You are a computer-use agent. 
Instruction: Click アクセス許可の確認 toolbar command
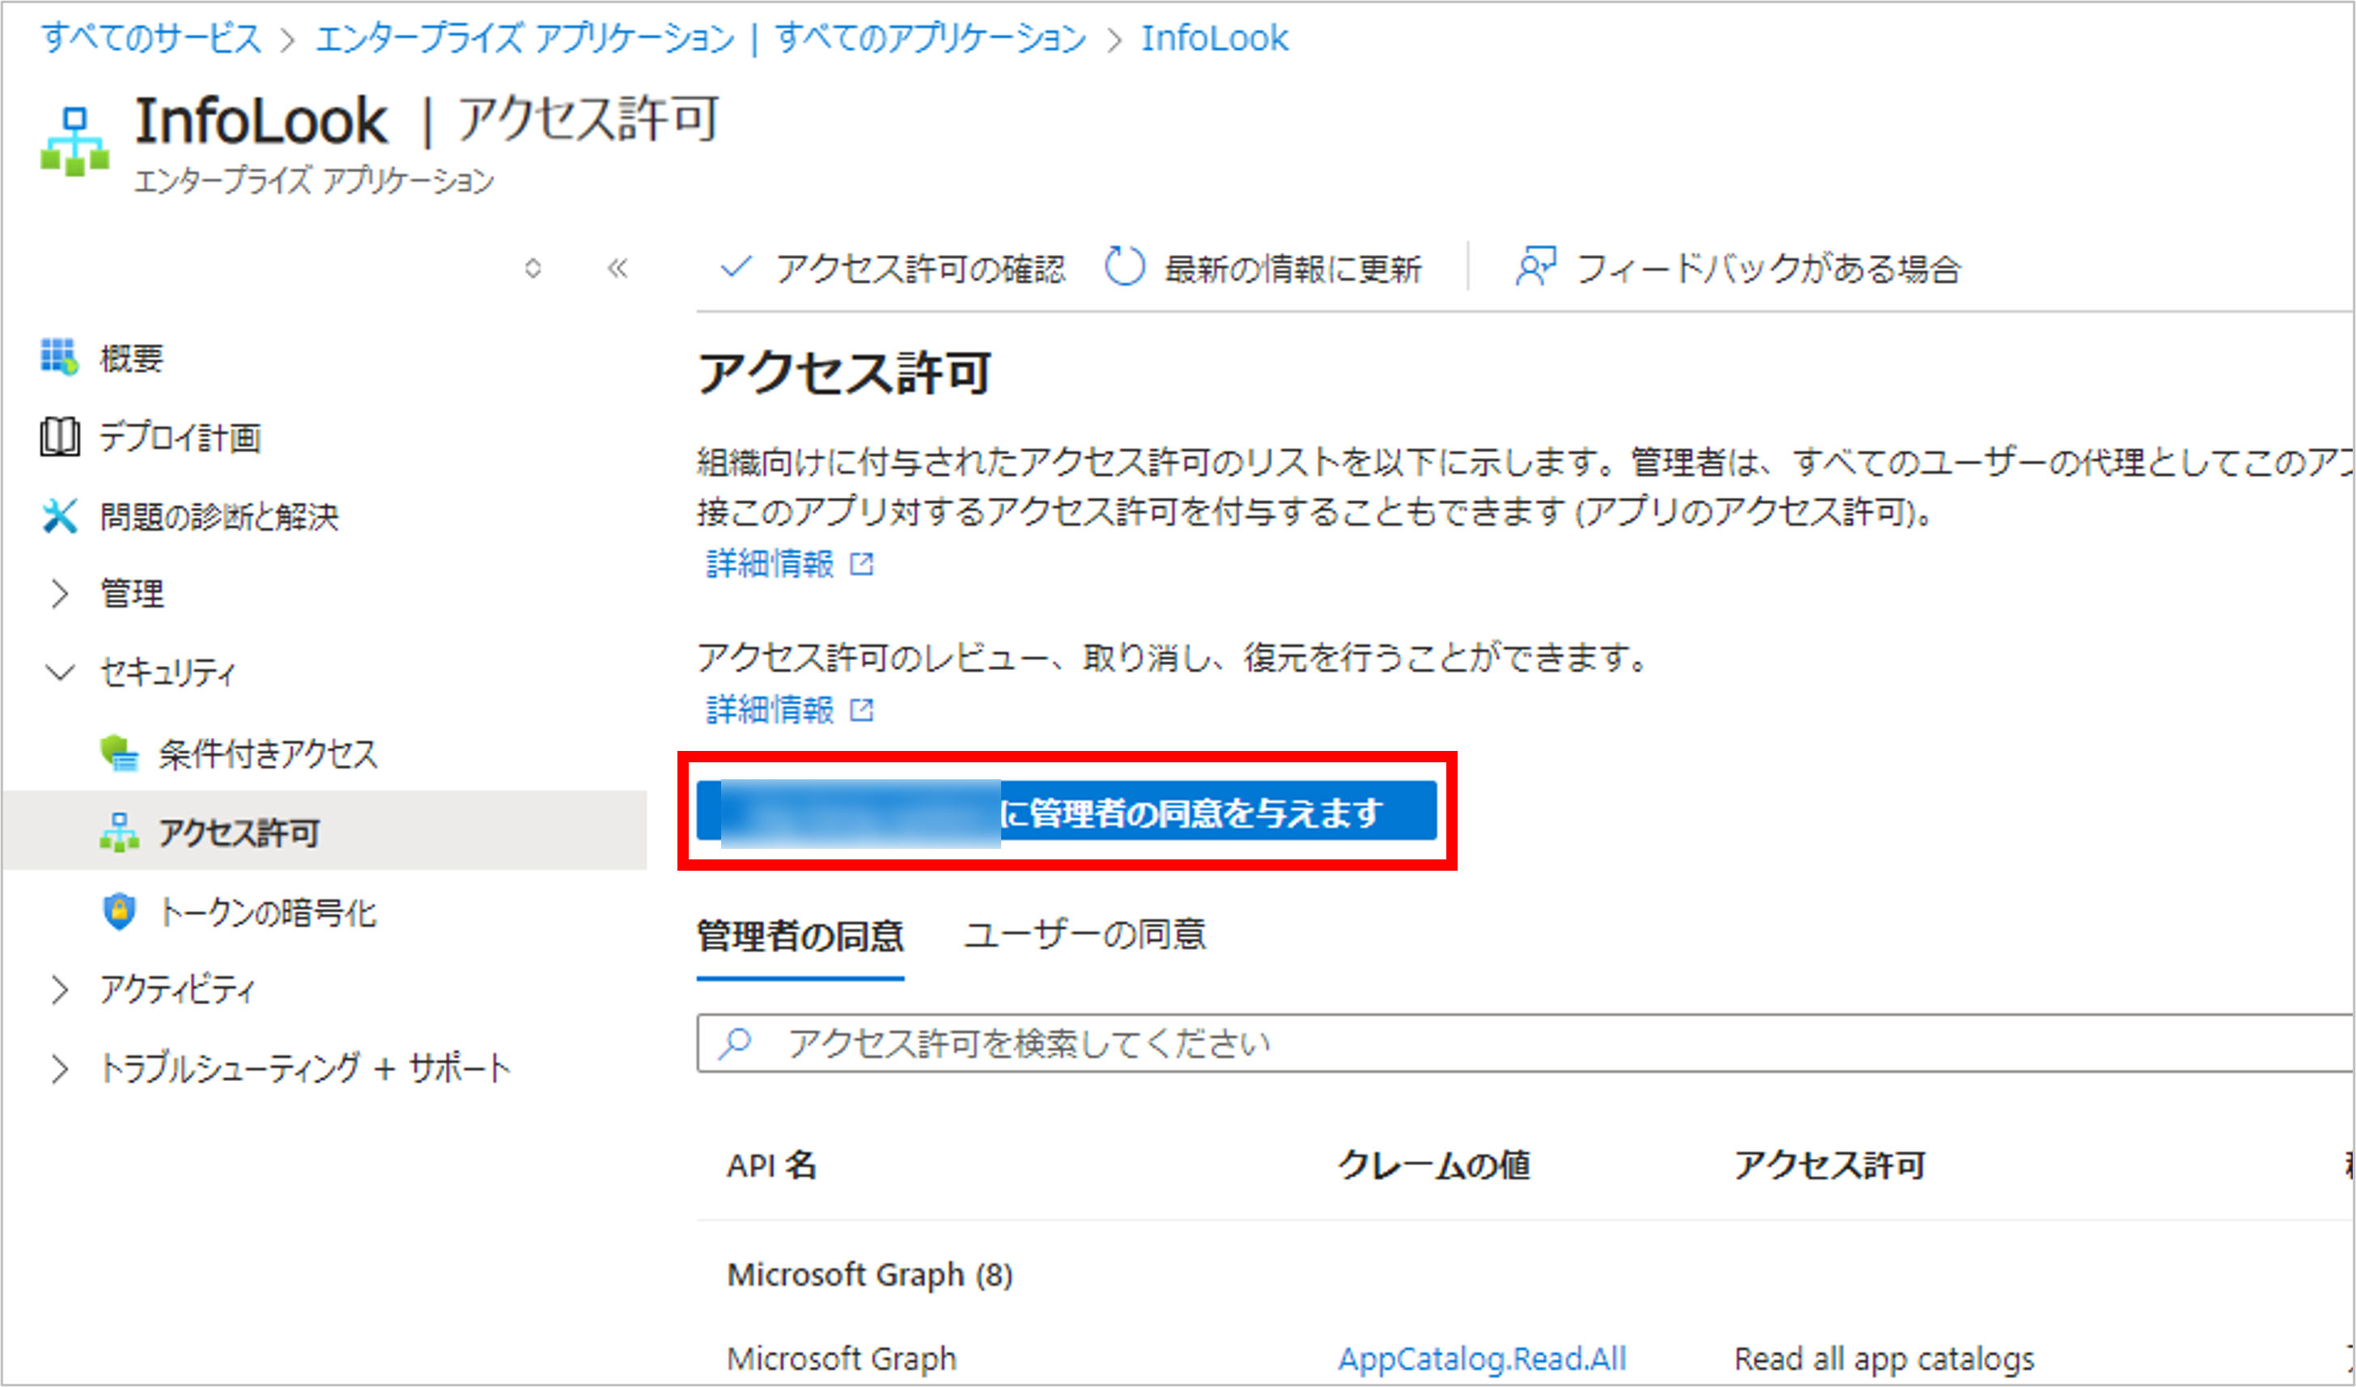pos(893,268)
